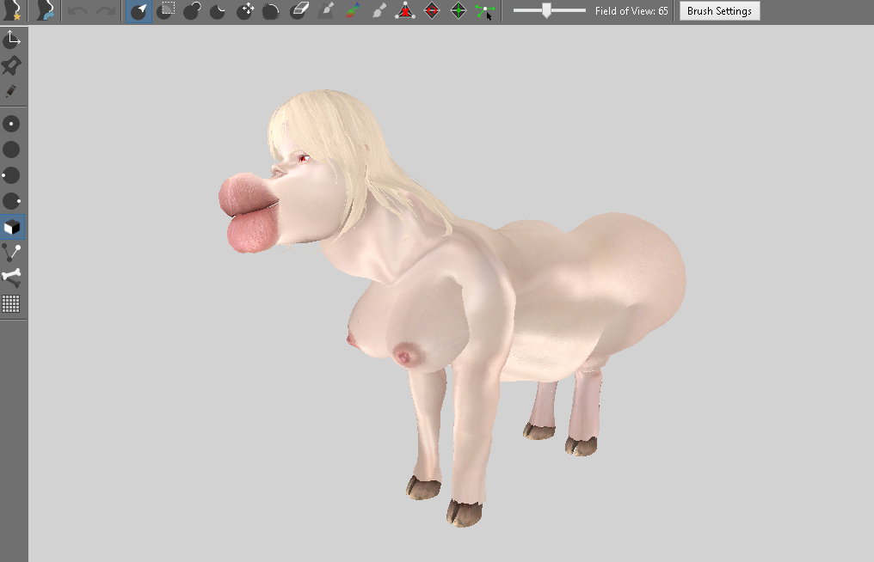The width and height of the screenshot is (874, 562).
Task: Select the Split Edge tool with green diamond
Action: pyautogui.click(x=459, y=10)
